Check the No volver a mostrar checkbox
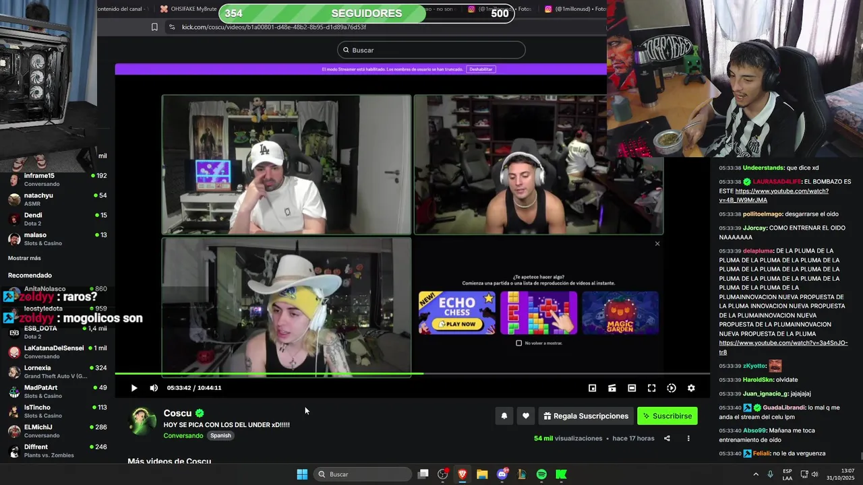 point(518,343)
